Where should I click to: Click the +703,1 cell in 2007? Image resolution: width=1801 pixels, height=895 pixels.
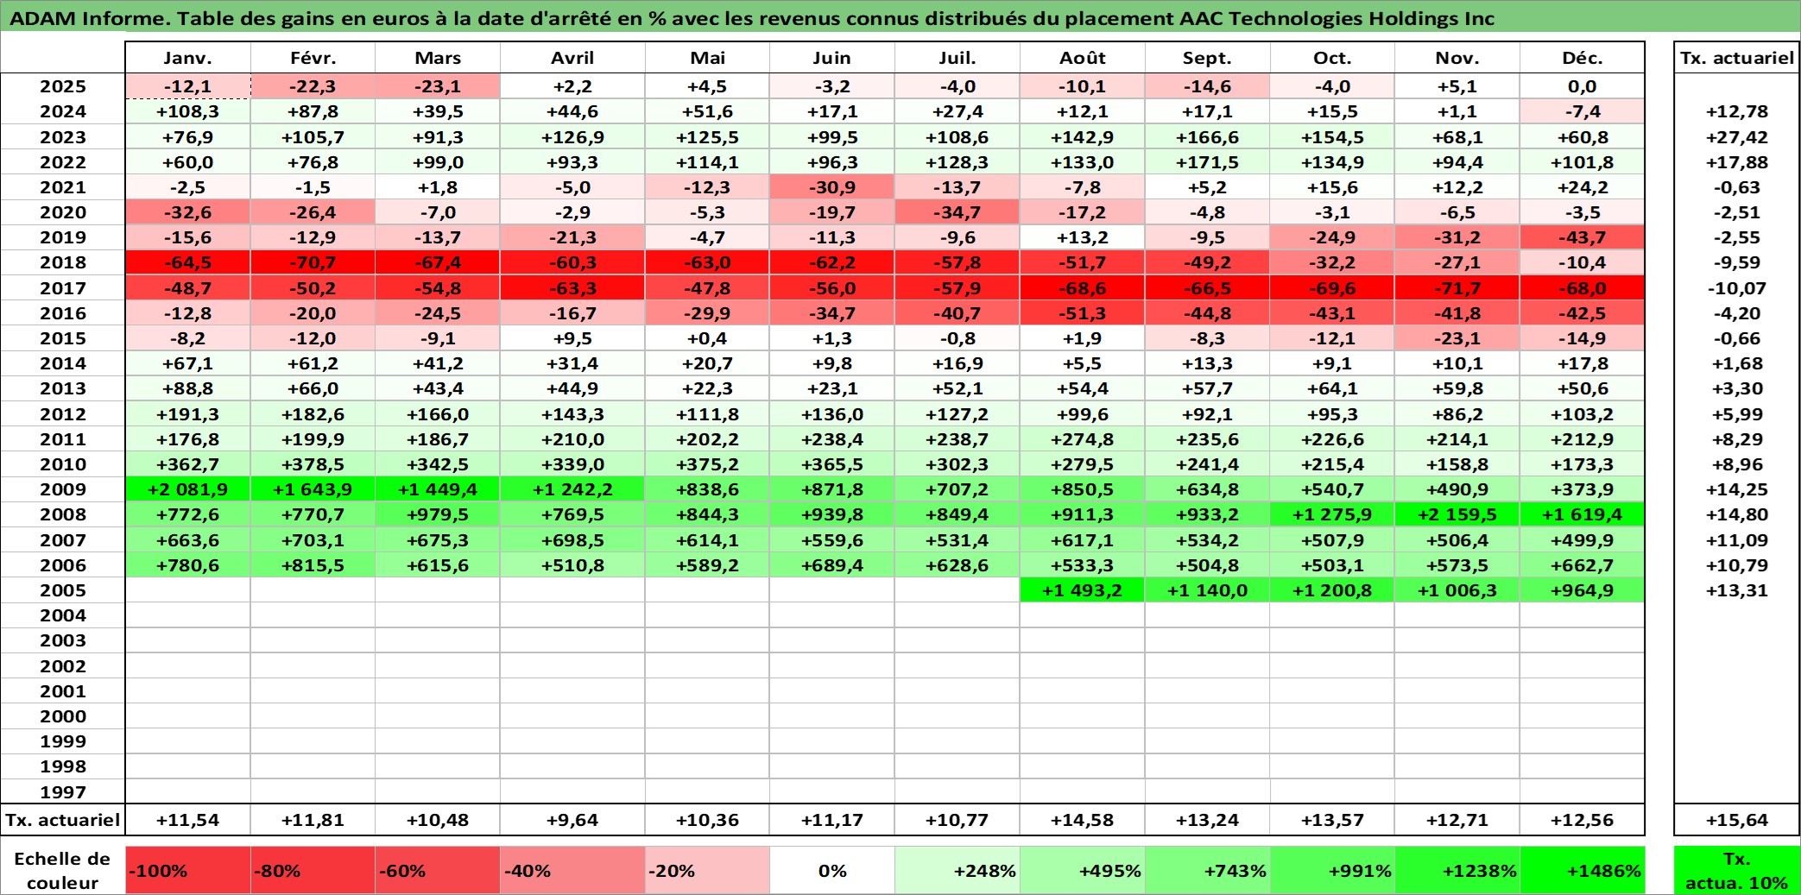pos(313,540)
